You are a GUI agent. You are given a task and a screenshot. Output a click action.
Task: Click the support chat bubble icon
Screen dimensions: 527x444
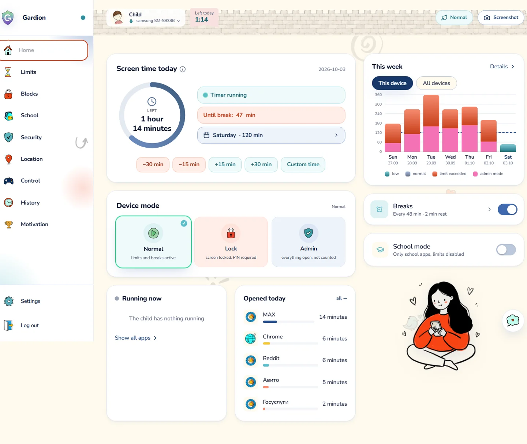tap(513, 320)
